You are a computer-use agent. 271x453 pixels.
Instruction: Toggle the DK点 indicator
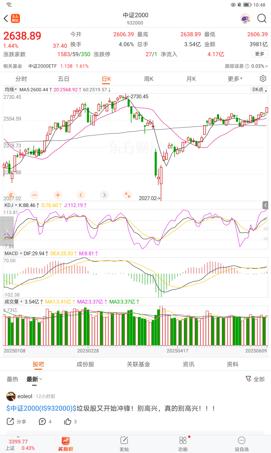(258, 90)
